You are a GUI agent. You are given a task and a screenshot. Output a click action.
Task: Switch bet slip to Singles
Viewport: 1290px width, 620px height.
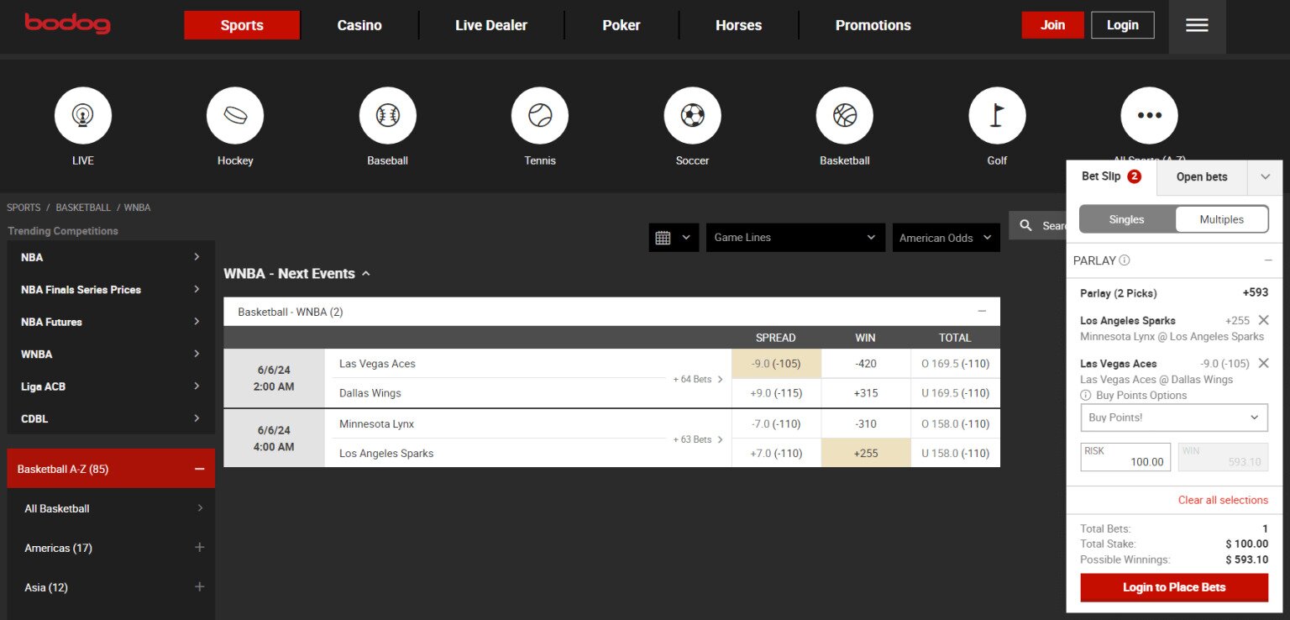tap(1126, 219)
